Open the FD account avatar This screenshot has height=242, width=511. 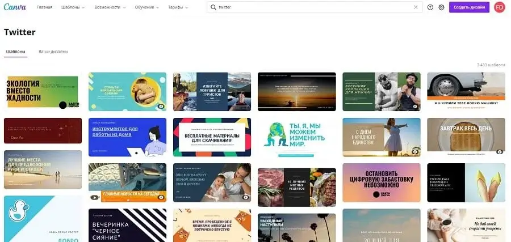coord(499,7)
